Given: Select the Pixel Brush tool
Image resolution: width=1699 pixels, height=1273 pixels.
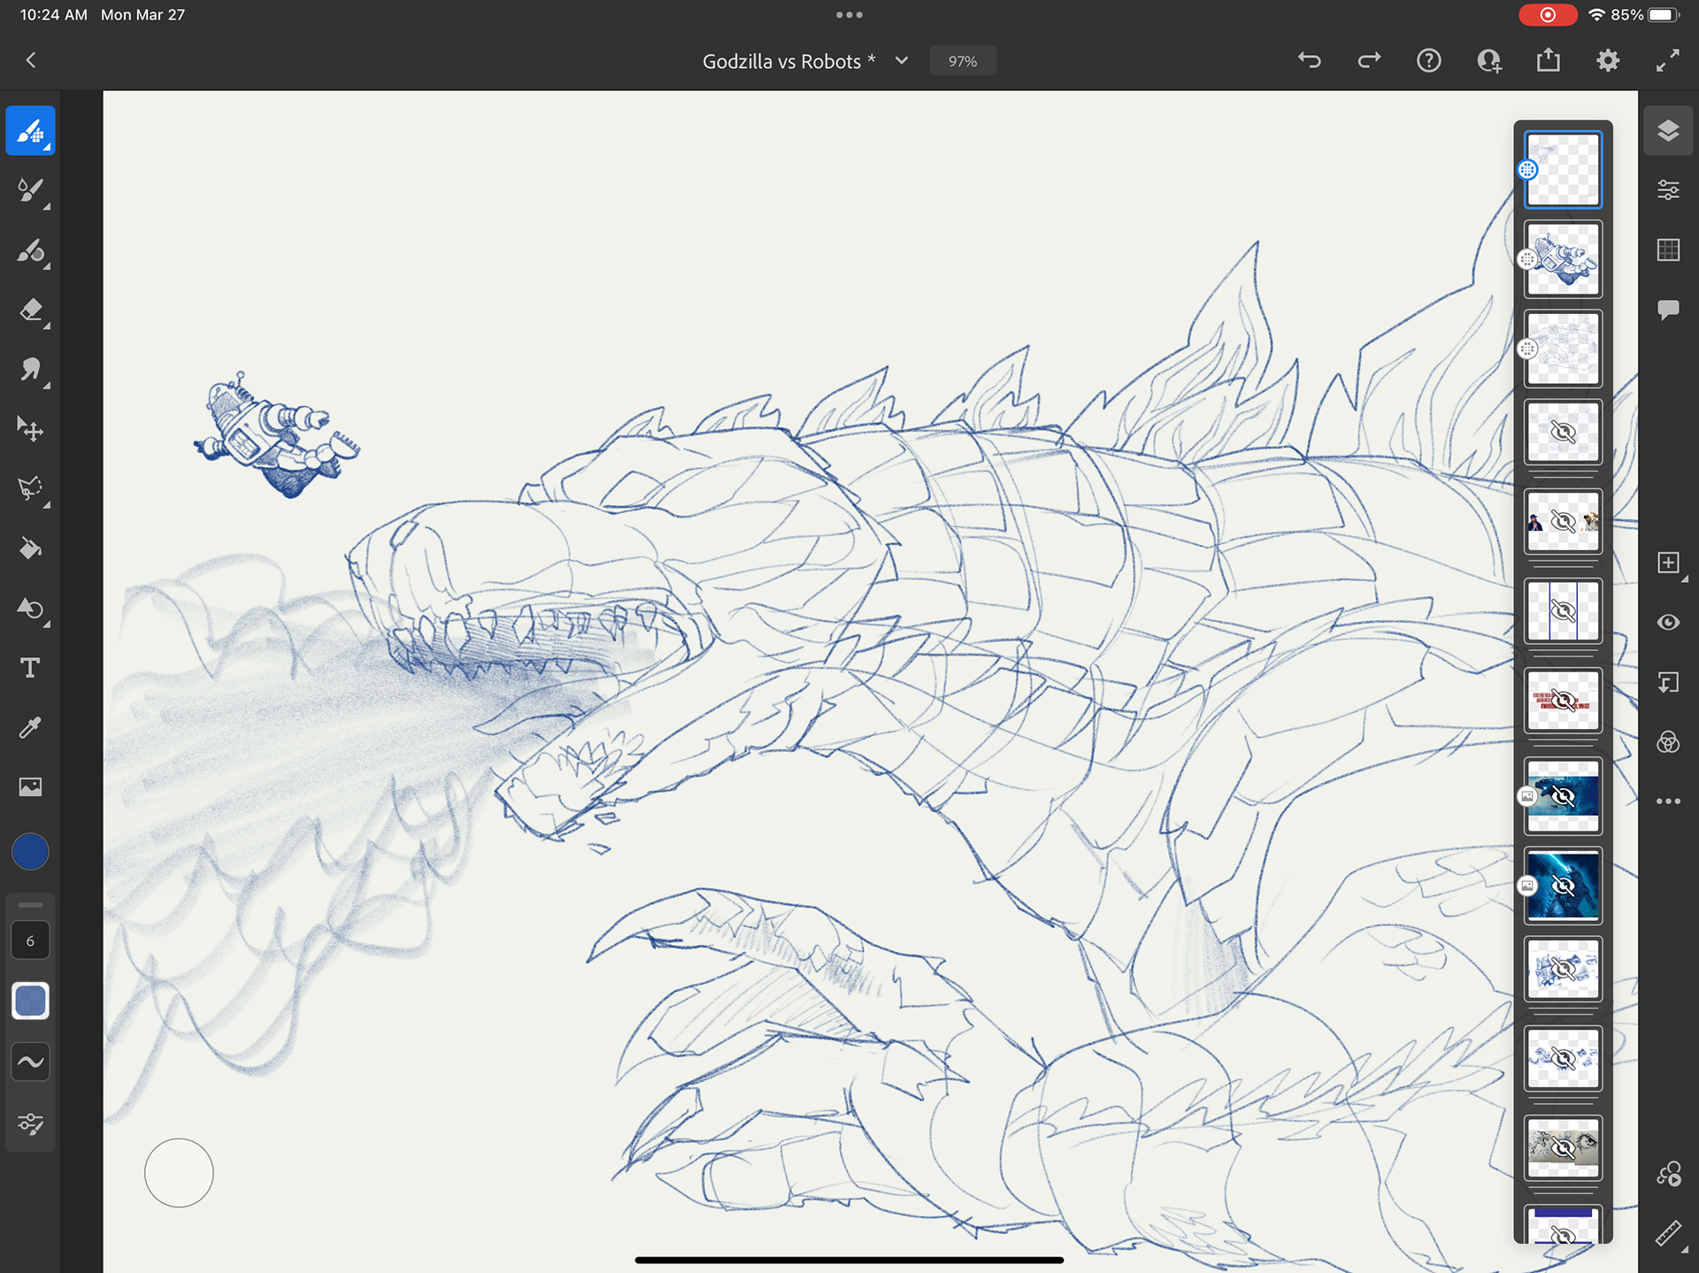Looking at the screenshot, I should (x=30, y=131).
